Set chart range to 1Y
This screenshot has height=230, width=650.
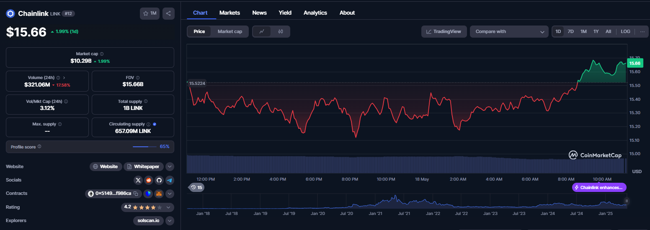596,31
